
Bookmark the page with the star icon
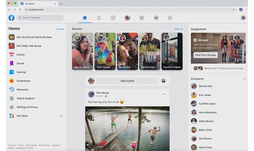click(234, 9)
